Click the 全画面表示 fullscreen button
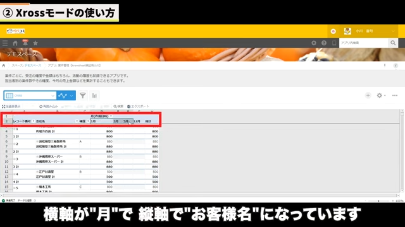Viewport: 405px width, 227px height. tap(11, 107)
